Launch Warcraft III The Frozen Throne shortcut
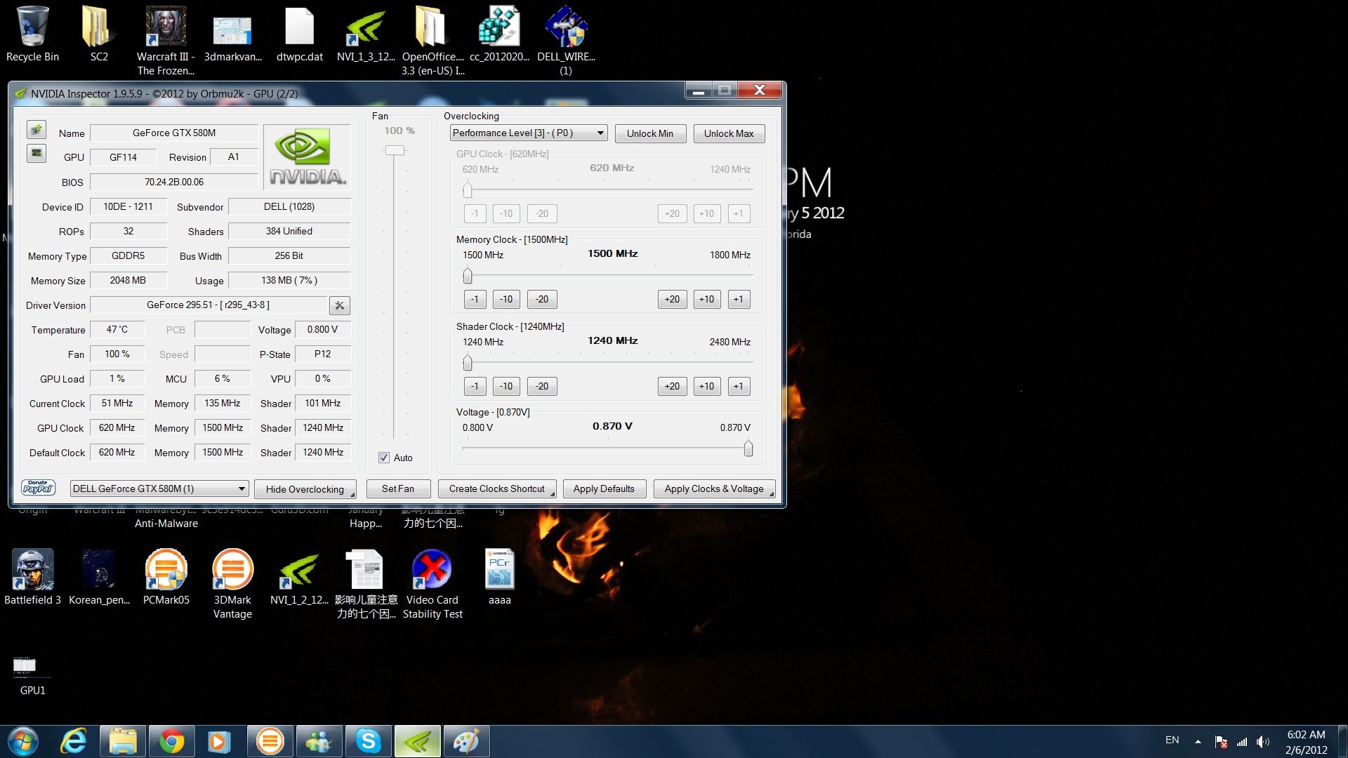Viewport: 1348px width, 758px height. [166, 41]
